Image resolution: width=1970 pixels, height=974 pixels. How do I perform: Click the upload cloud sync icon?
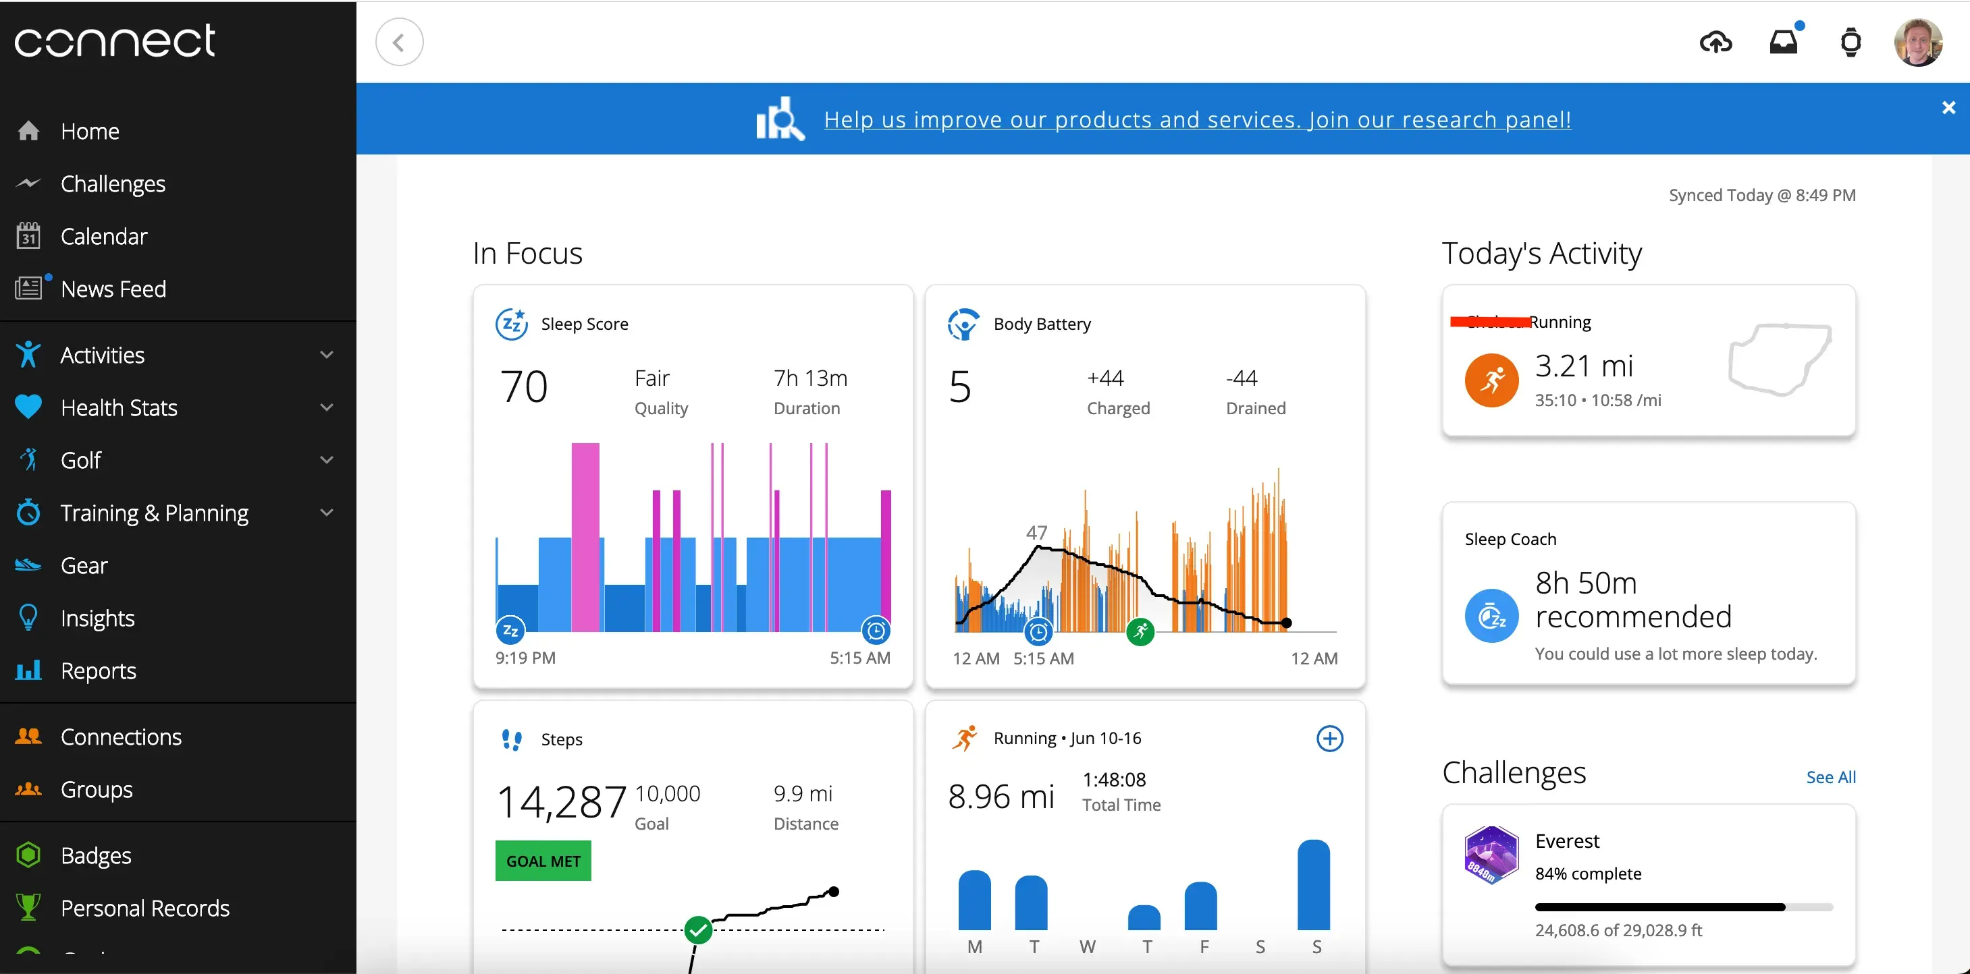click(1715, 42)
